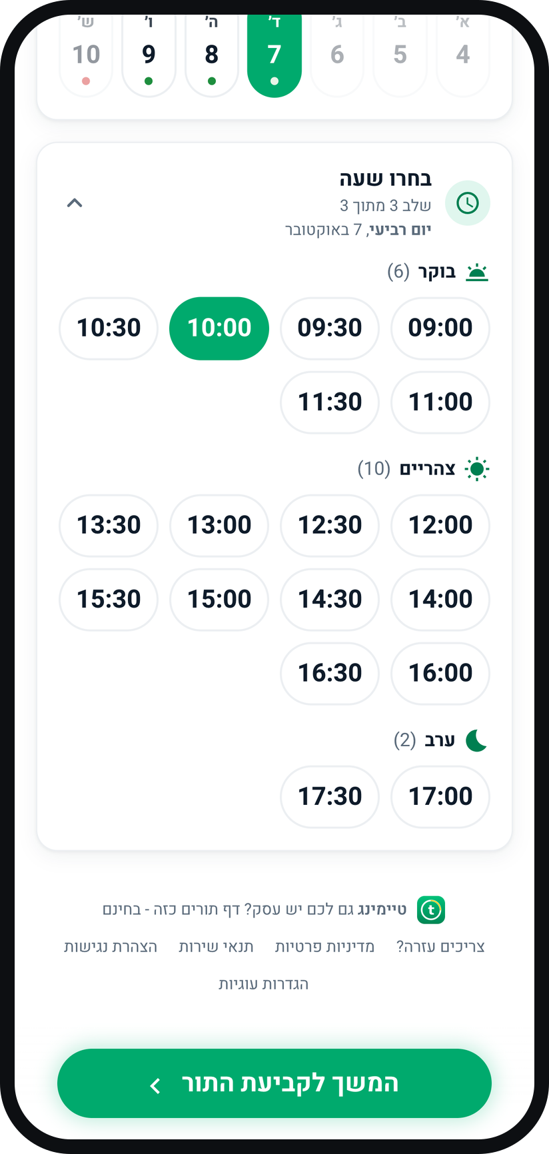Select the 09:00 time slot
This screenshot has width=549, height=1154.
pos(440,328)
